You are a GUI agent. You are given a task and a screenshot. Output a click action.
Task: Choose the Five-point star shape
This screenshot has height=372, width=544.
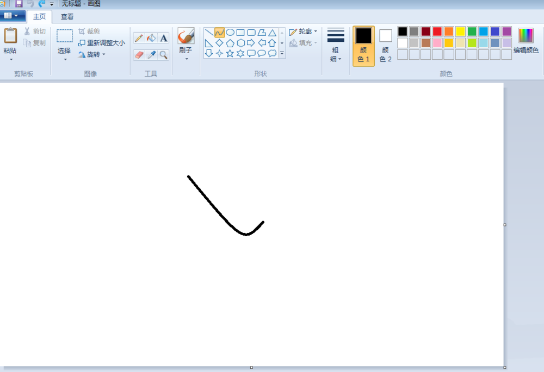coord(230,53)
